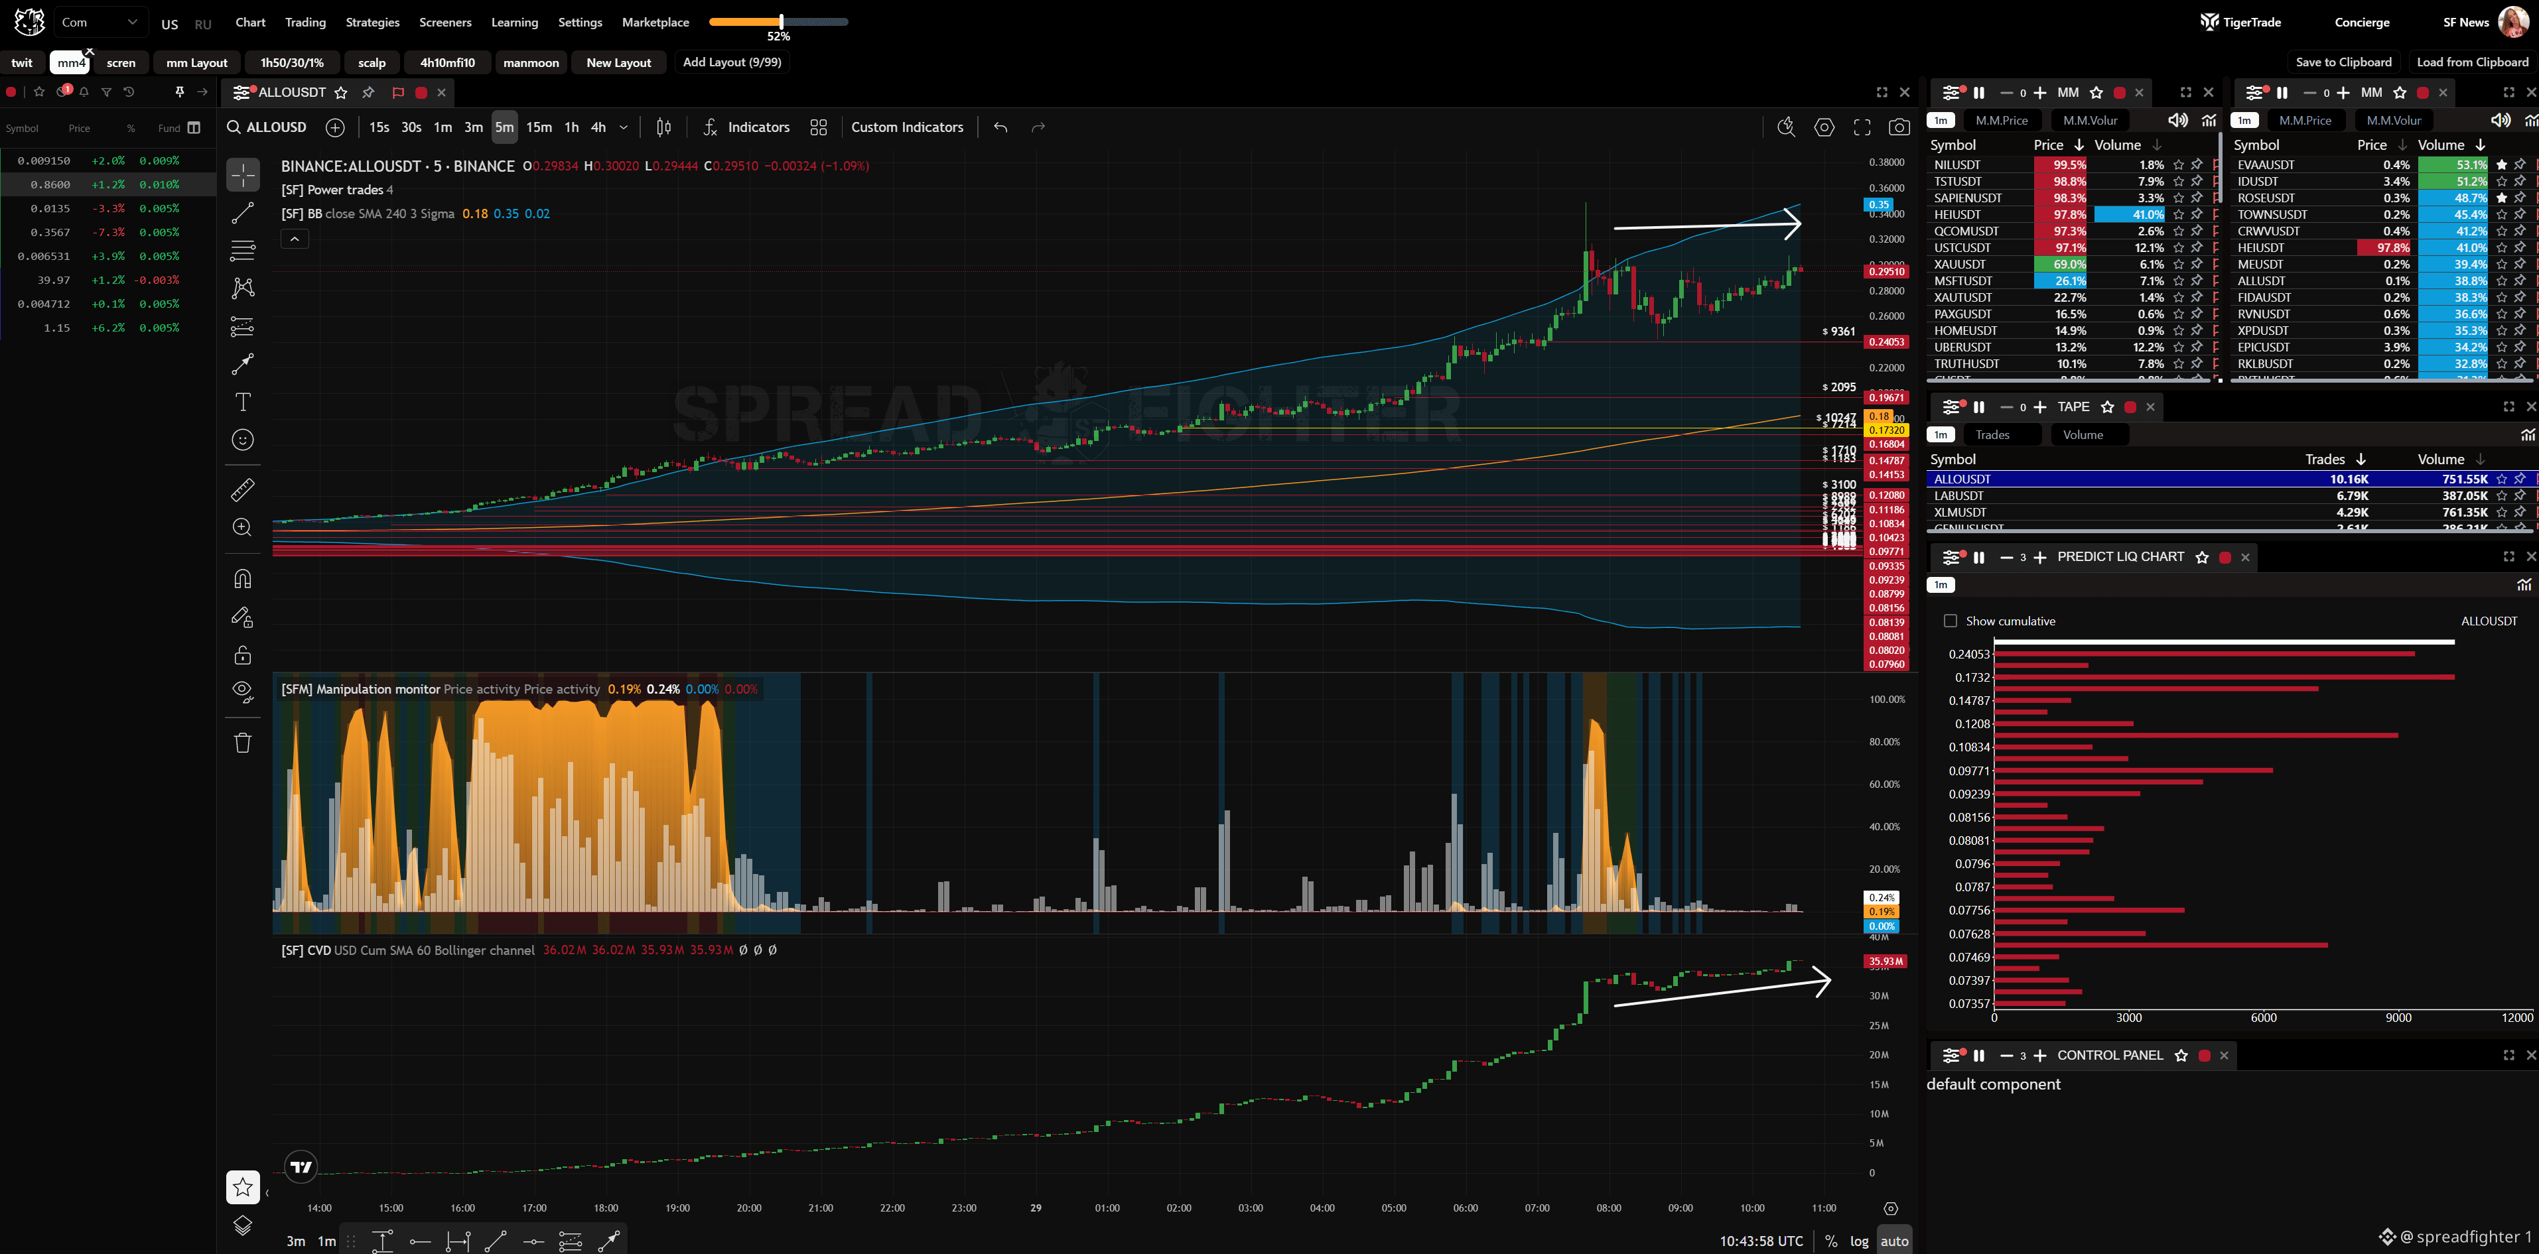The image size is (2539, 1254).
Task: Click Add Layout (9/99) button
Action: pyautogui.click(x=732, y=62)
